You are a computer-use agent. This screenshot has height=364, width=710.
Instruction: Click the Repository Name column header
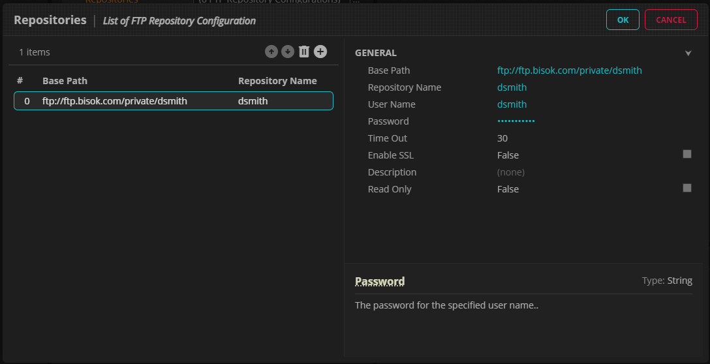point(277,81)
